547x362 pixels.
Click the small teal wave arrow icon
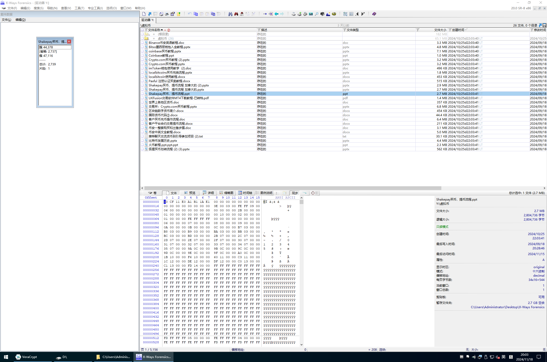point(304,193)
